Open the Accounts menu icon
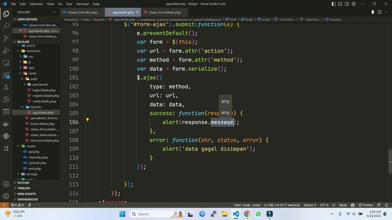 (6, 184)
